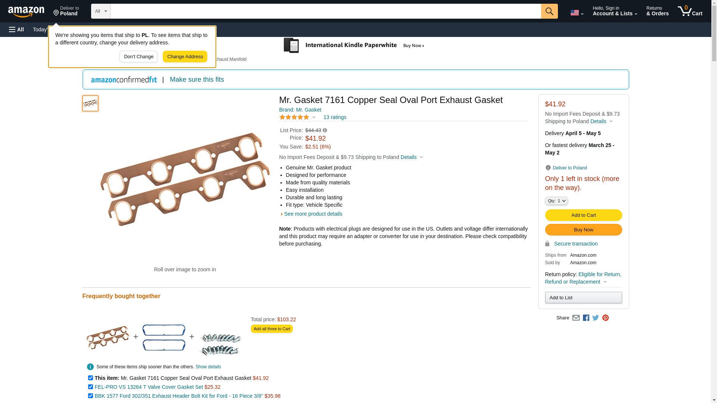Share via the email envelope icon

(x=576, y=318)
